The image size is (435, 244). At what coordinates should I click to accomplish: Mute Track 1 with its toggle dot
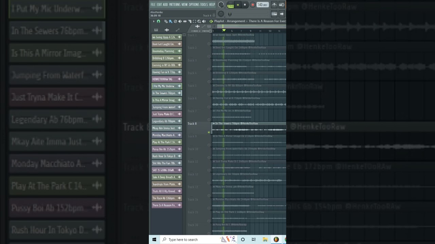[x=209, y=43]
